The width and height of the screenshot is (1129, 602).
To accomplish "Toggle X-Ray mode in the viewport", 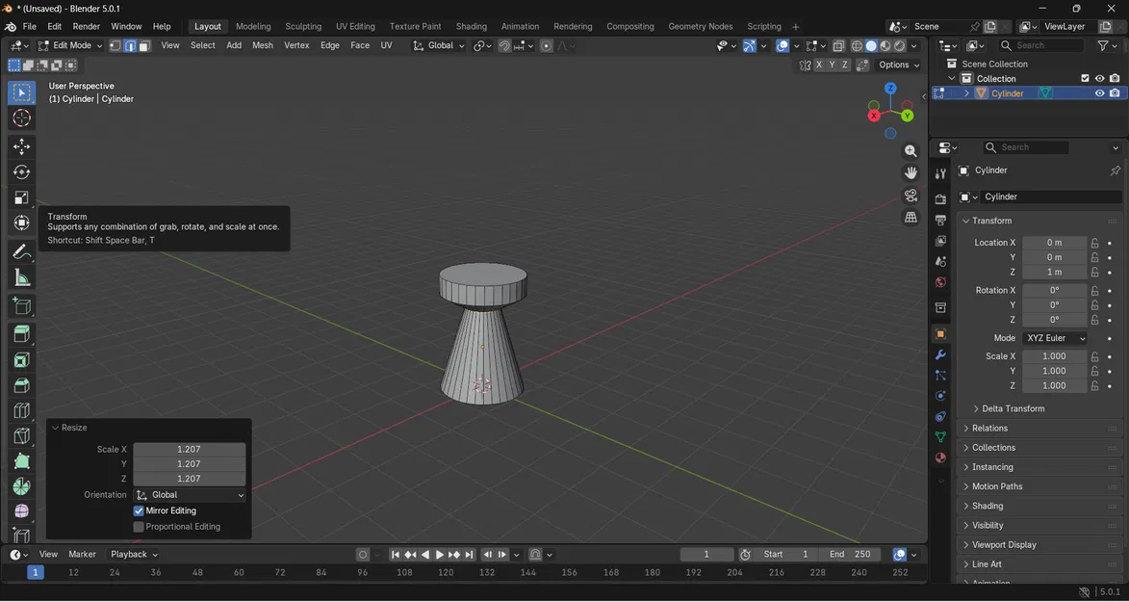I will (837, 45).
